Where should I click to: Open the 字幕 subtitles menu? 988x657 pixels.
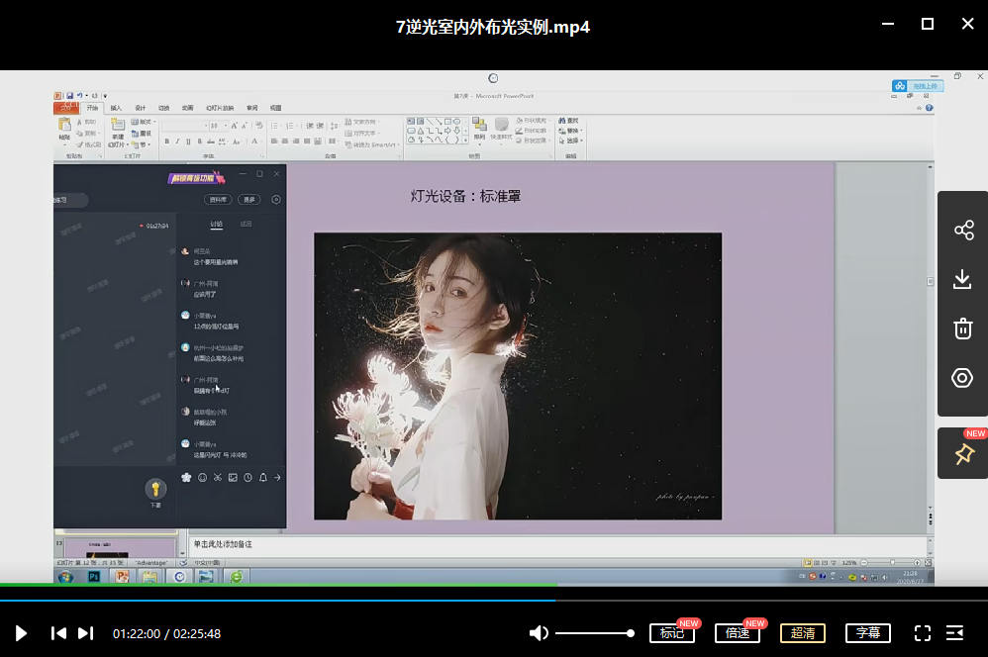click(868, 633)
